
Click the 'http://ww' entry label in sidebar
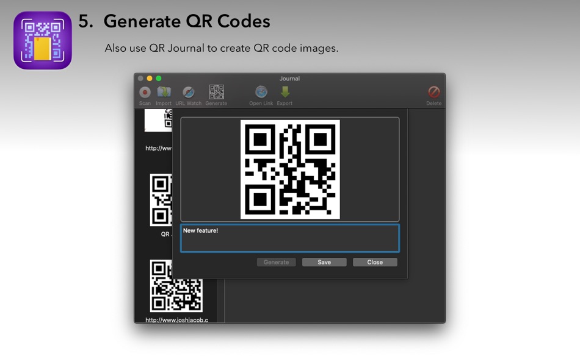tap(158, 148)
